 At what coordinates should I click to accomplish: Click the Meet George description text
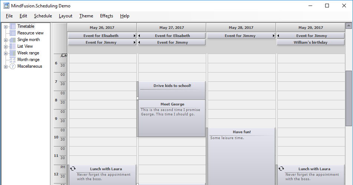coord(171,112)
